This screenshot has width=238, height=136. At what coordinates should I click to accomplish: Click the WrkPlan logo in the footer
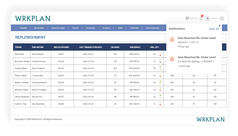[210, 119]
